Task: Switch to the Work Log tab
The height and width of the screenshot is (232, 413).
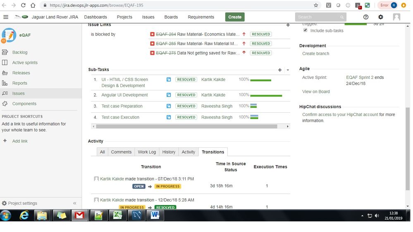Action: (x=147, y=152)
